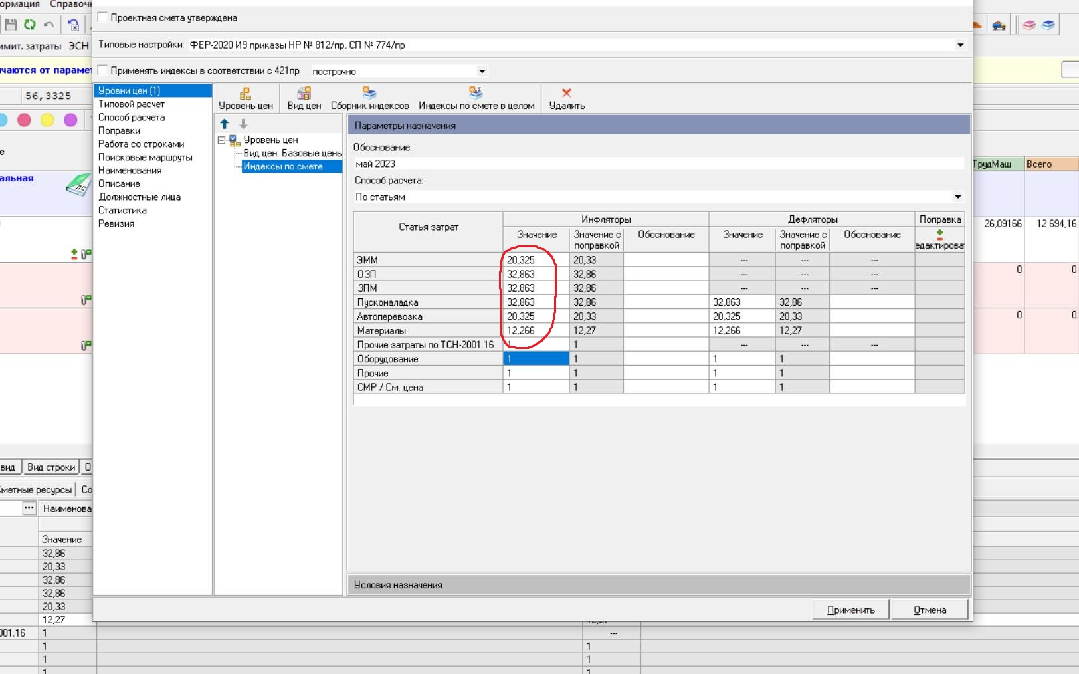This screenshot has height=674, width=1079.
Task: Click the undo arrow icon in toolbar
Action: [49, 25]
